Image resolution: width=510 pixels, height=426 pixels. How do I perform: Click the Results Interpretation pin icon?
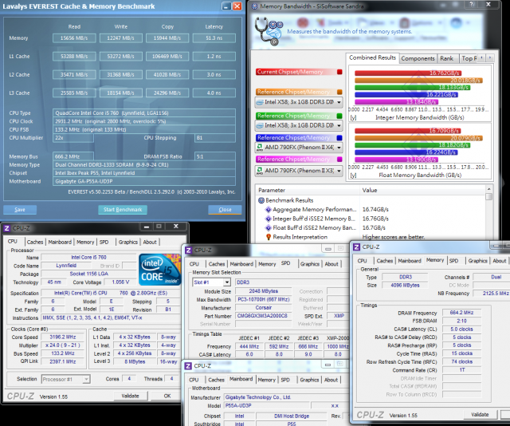[x=269, y=237]
